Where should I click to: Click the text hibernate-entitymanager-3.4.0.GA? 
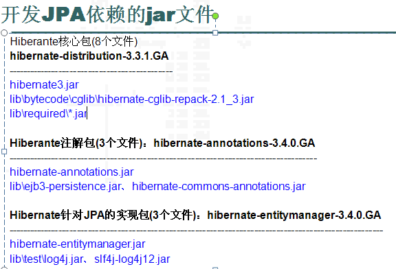pyautogui.click(x=294, y=215)
